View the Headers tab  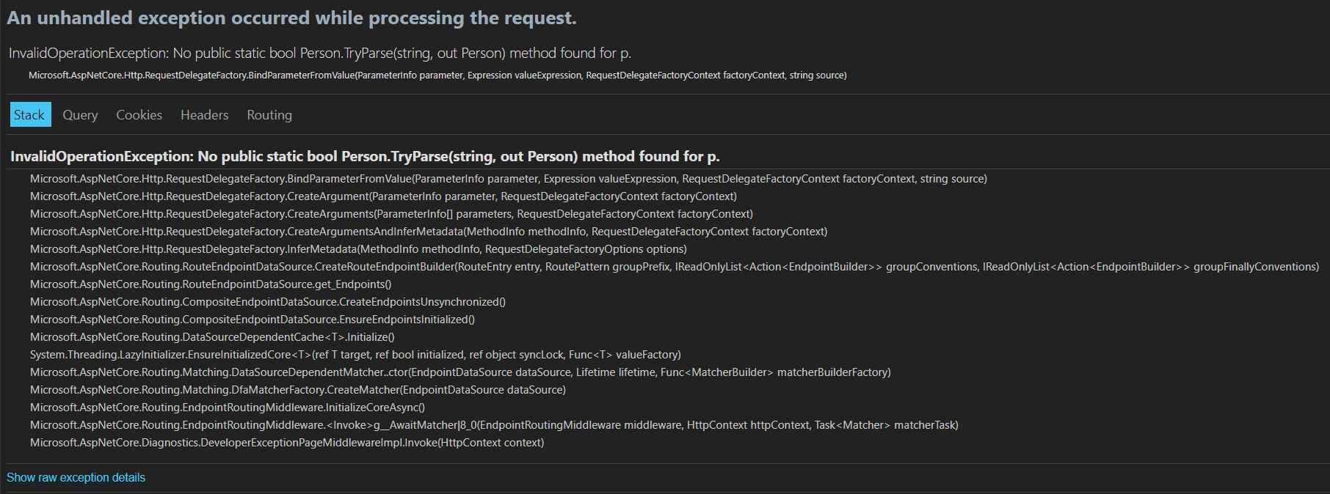click(x=205, y=114)
